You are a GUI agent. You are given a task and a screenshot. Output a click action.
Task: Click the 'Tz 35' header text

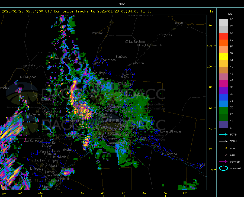146,11
